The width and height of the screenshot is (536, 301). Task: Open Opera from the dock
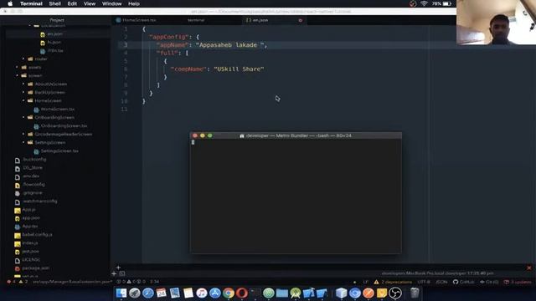pos(242,293)
